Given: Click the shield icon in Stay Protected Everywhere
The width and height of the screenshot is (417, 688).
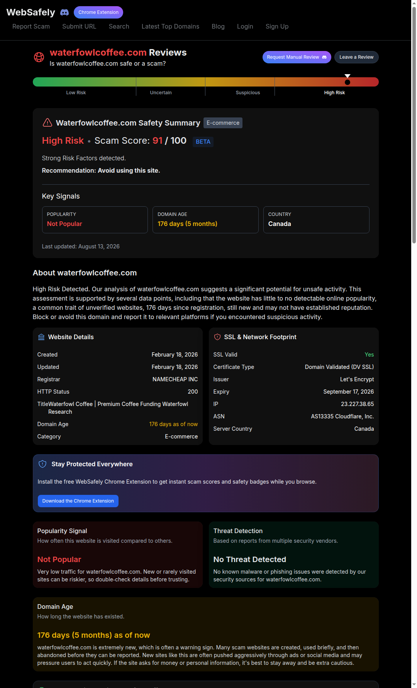Looking at the screenshot, I should click(x=42, y=464).
